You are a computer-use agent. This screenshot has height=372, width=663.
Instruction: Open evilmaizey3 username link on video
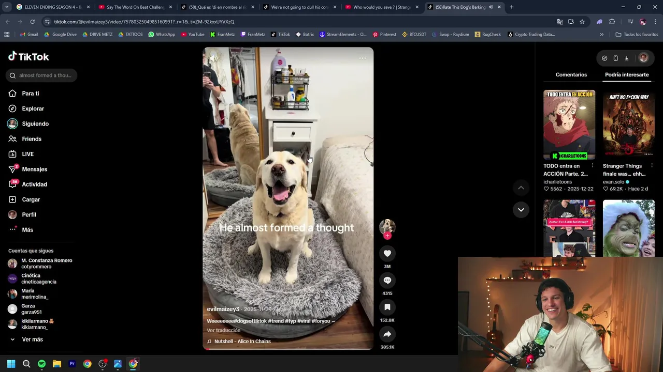[223, 309]
